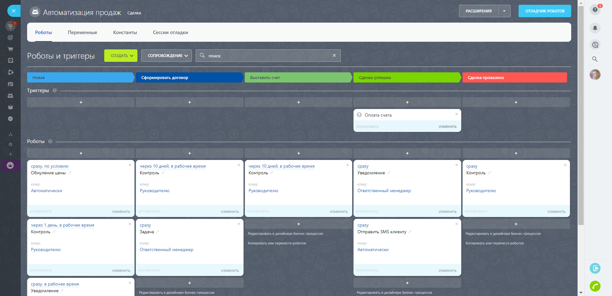The width and height of the screenshot is (612, 296).
Task: Click the Отладчик роботов button
Action: (x=544, y=11)
